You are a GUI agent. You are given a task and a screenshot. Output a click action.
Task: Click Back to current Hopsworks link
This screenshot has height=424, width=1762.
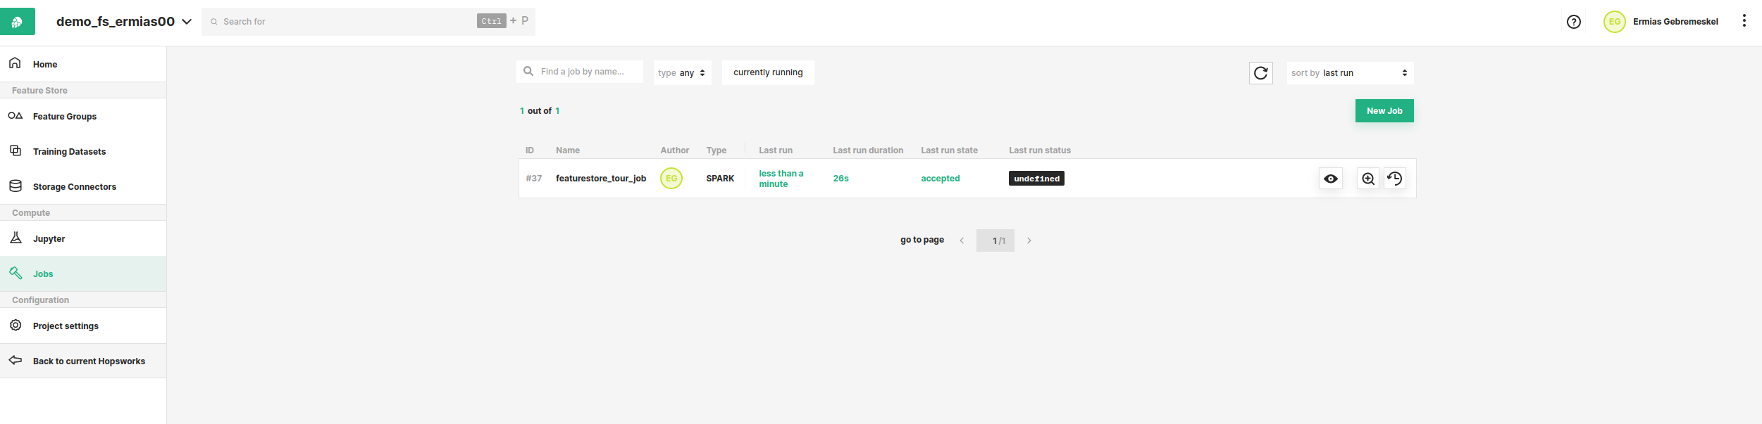pyautogui.click(x=89, y=361)
